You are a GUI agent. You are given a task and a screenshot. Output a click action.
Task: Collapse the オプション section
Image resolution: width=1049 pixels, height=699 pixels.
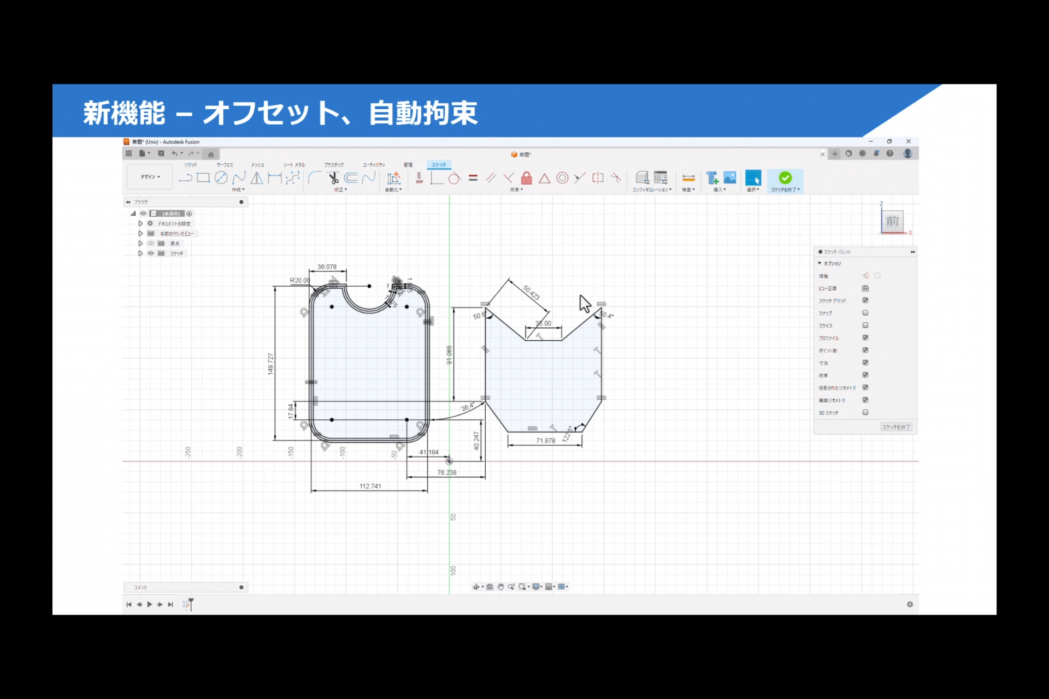click(x=820, y=263)
